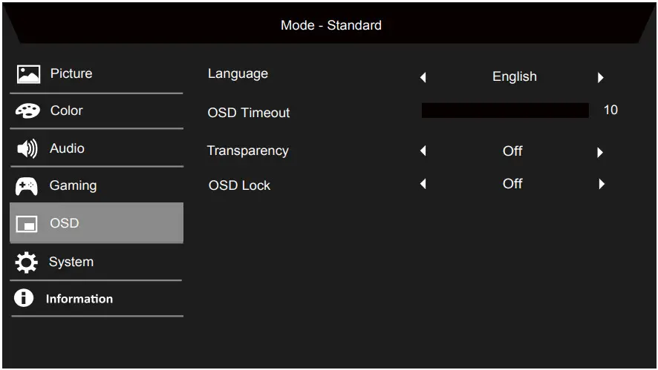Toggle OSD Lock using left arrow
This screenshot has height=370, width=658.
pos(423,184)
